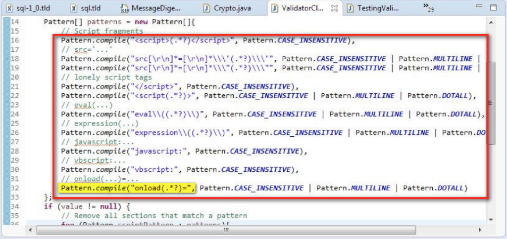Close the ValidatorCl... editor tab
The width and height of the screenshot is (507, 239).
(x=334, y=8)
